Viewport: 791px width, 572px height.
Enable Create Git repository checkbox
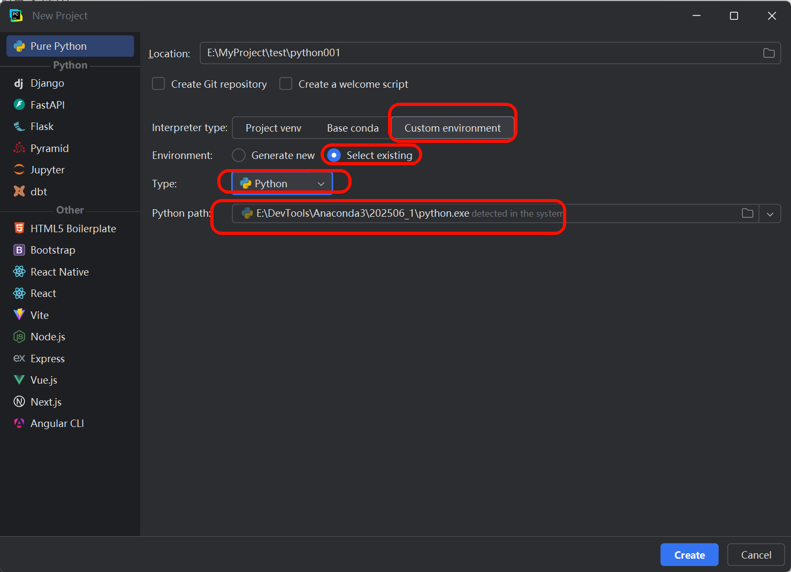tap(158, 84)
